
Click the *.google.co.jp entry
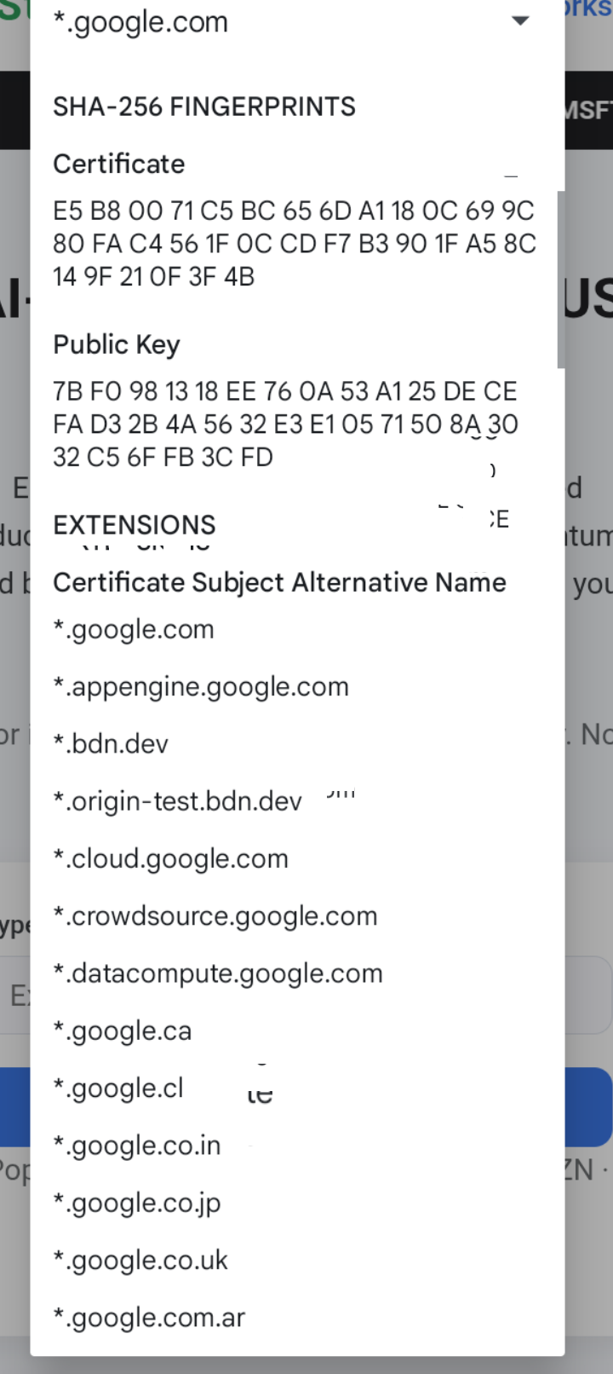click(137, 1203)
